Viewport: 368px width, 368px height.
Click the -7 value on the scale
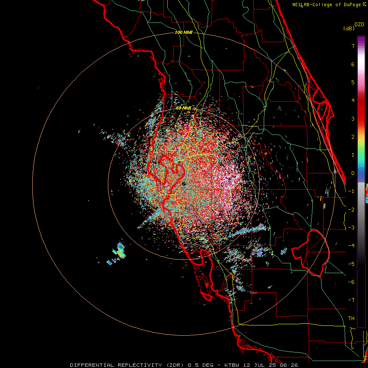coord(351,300)
